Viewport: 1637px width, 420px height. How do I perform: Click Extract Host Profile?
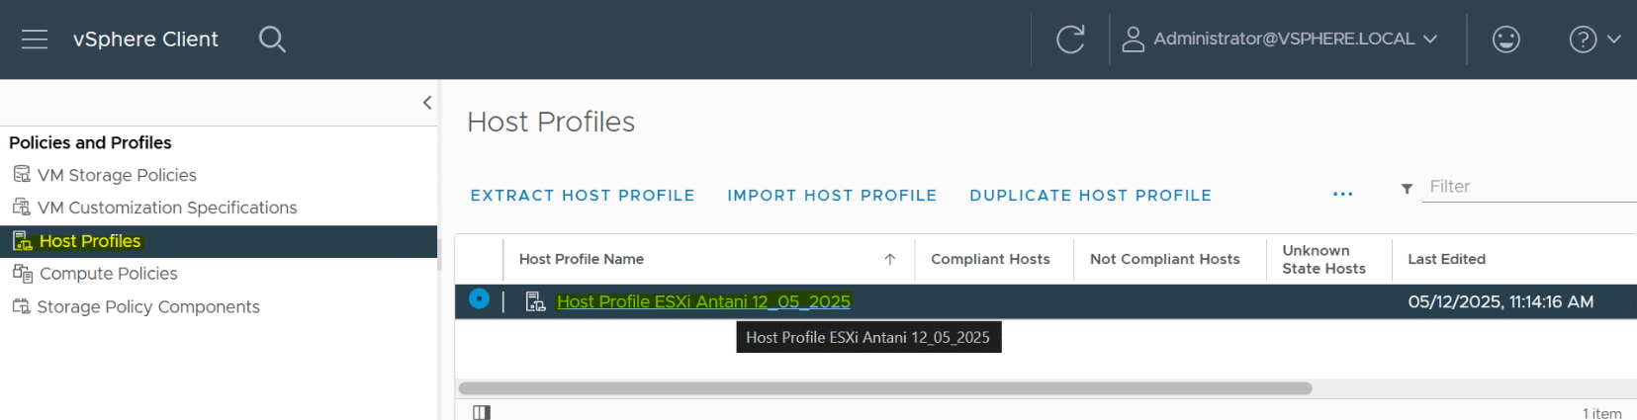pos(583,196)
